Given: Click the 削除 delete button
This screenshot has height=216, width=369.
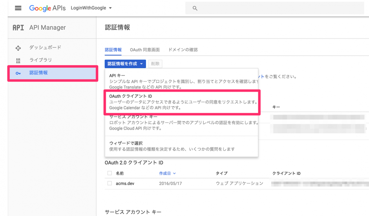Looking at the screenshot, I should [155, 64].
